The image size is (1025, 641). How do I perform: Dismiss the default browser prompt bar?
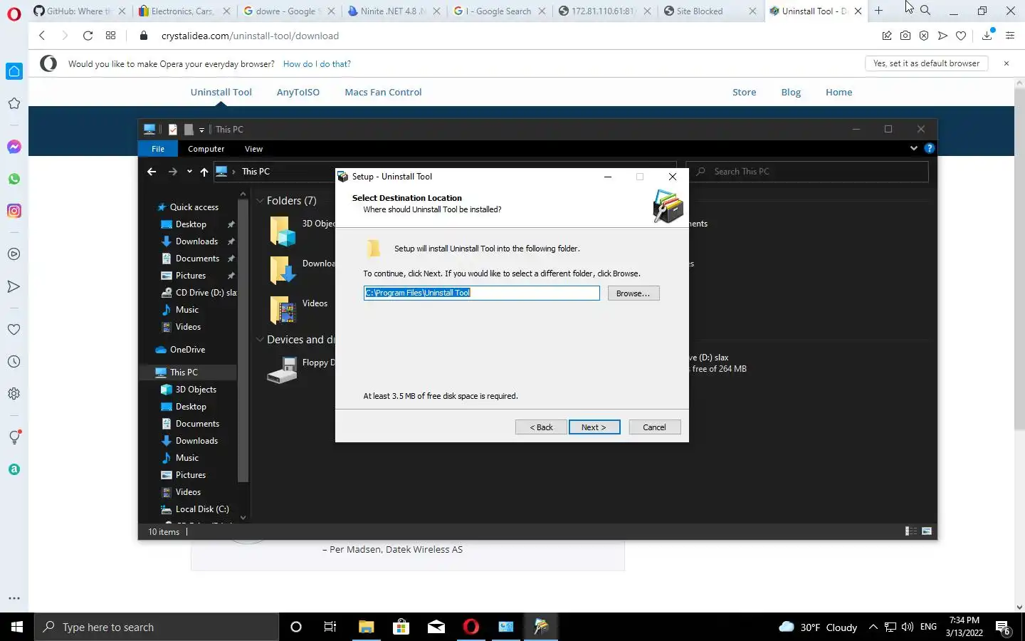tap(1006, 63)
